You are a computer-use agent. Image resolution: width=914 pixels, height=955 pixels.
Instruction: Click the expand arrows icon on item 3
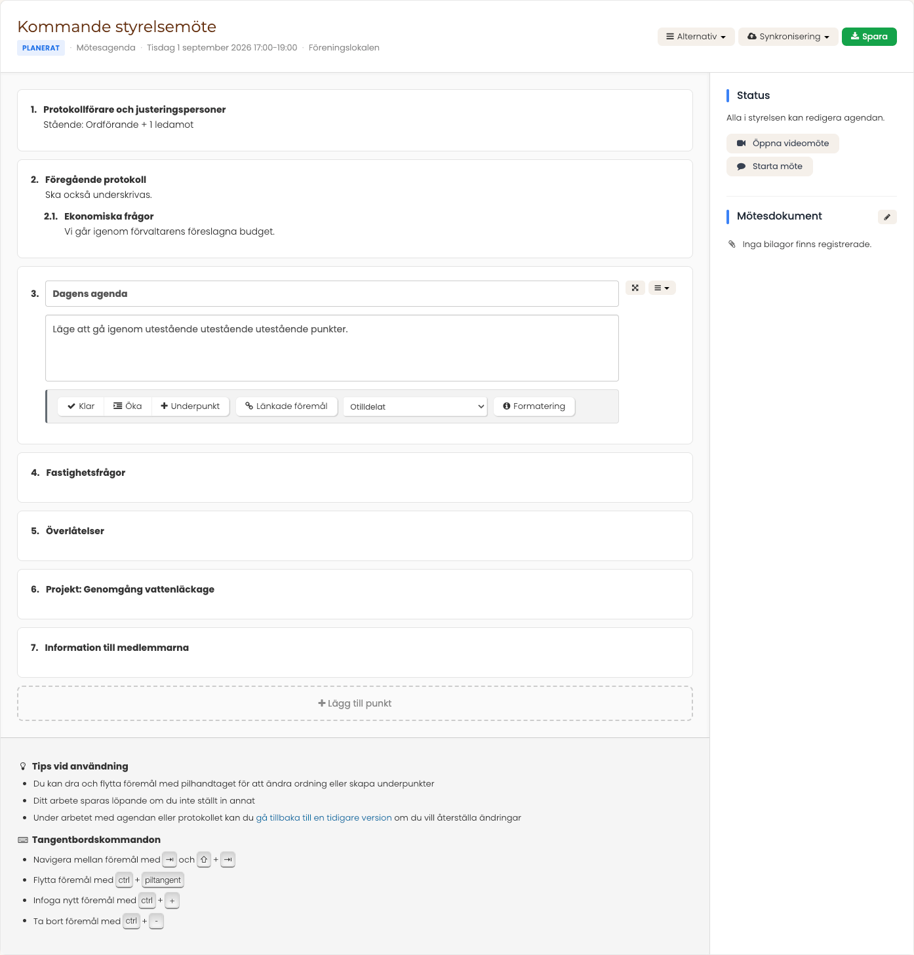point(635,288)
